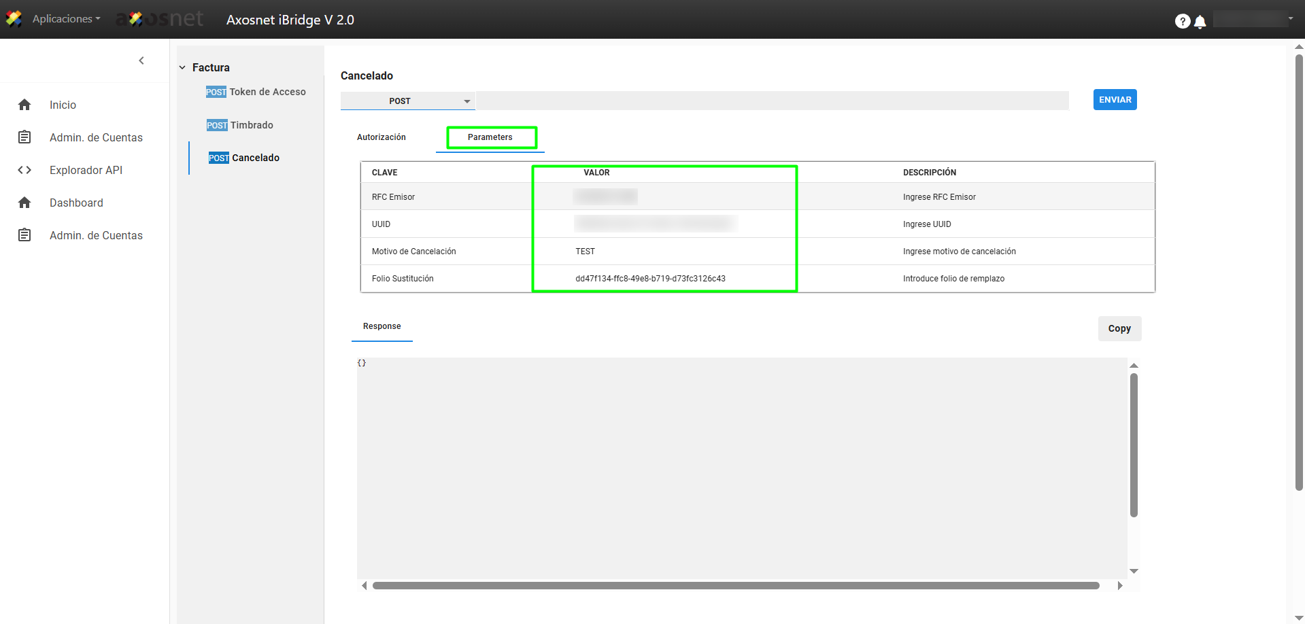Switch to the Autorización tab
This screenshot has width=1305, height=624.
pyautogui.click(x=382, y=137)
